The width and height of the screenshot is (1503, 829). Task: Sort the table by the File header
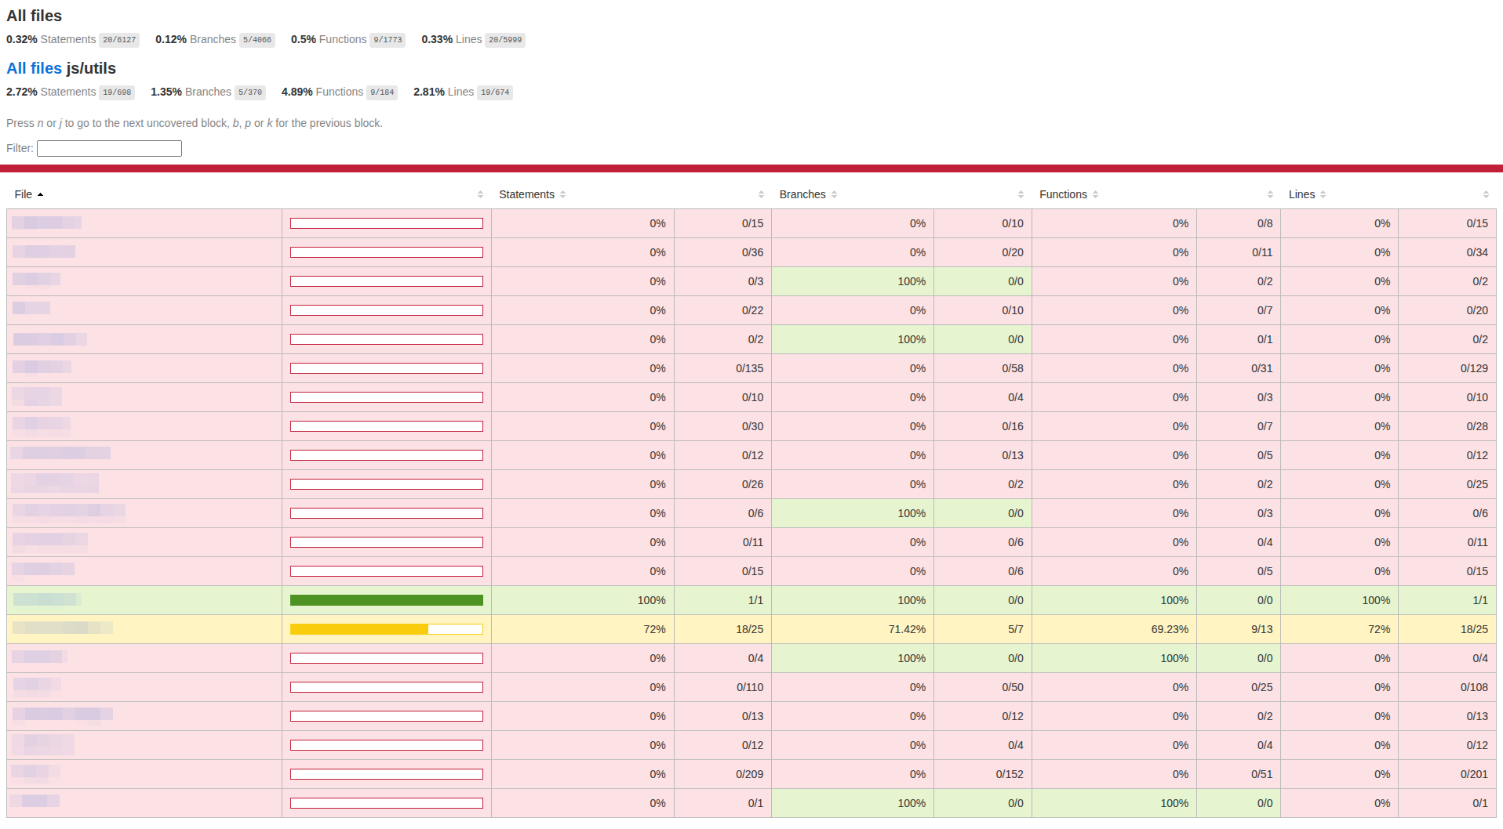24,194
